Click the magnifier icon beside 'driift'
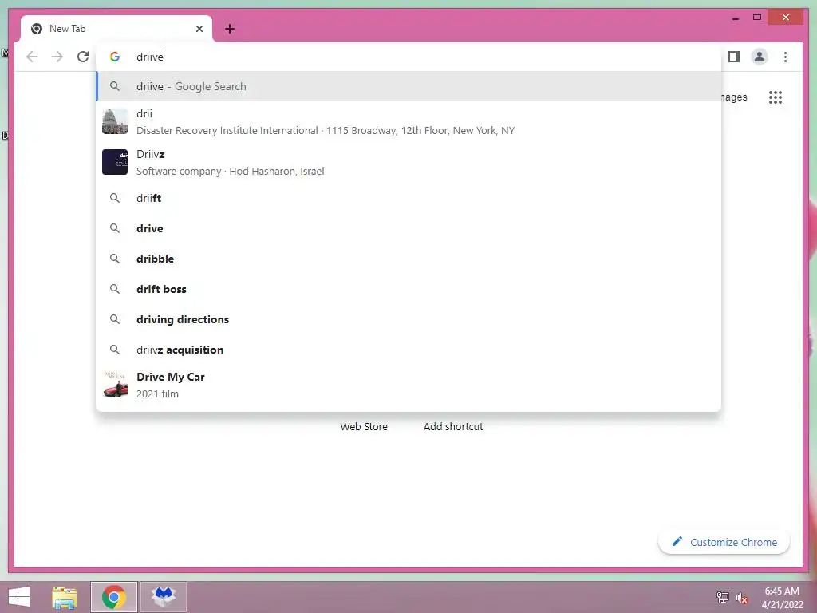Screen dimensions: 817x613 coord(115,198)
